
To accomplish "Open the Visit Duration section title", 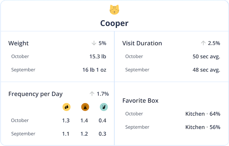I will (142, 43).
